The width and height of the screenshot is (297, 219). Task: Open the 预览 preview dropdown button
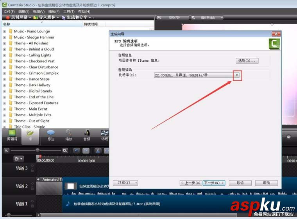click(x=125, y=183)
